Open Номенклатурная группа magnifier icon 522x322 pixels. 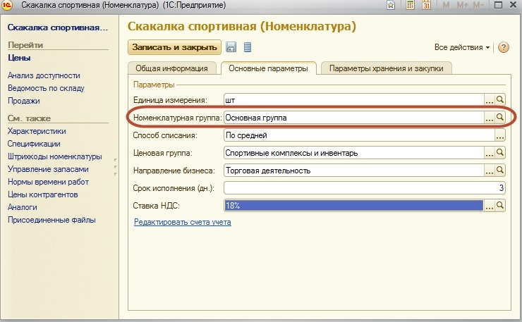(500, 117)
